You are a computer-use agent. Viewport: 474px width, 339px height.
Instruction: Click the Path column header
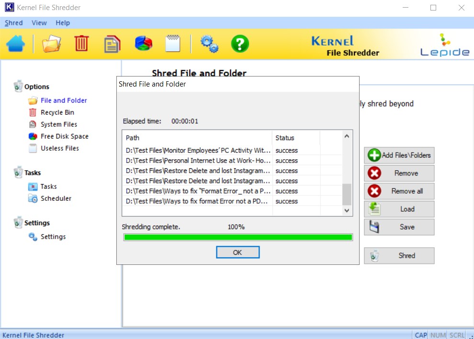(x=197, y=138)
